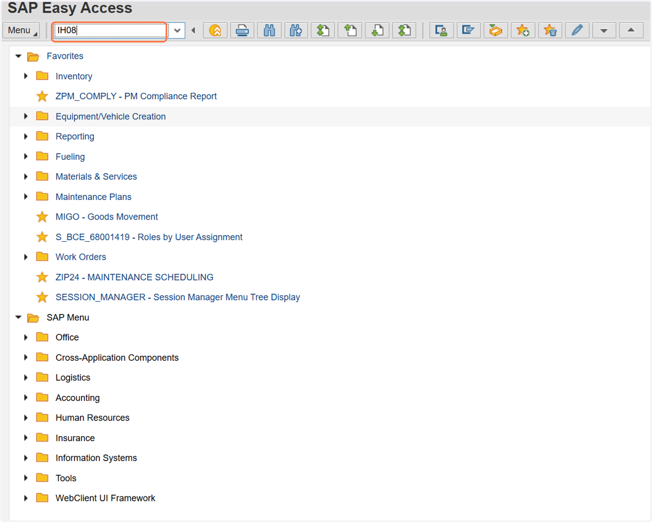Move favorite down arrow button

coord(604,30)
